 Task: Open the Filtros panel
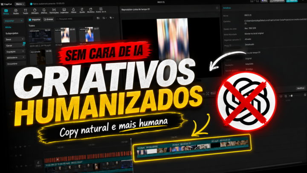(74, 11)
